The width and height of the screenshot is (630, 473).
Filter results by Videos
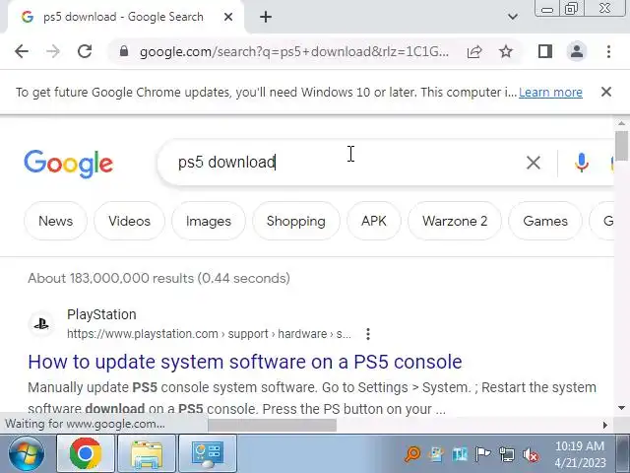(129, 221)
